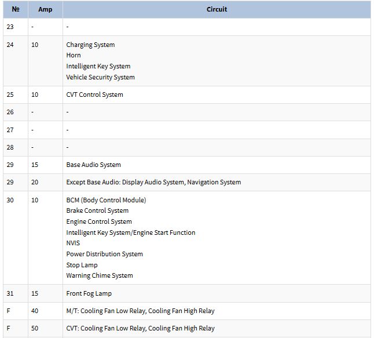The height and width of the screenshot is (338, 374).
Task: Click the "CVT: Cooling Fan Low Relay" row
Action: click(140, 328)
